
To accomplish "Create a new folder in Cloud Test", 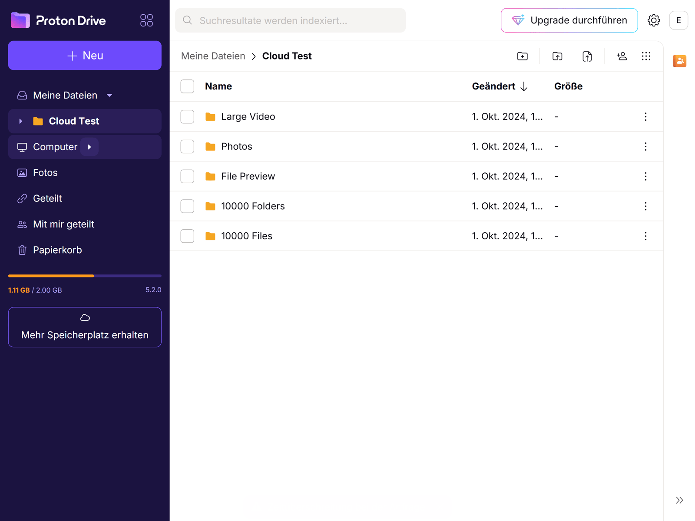I will pyautogui.click(x=523, y=56).
